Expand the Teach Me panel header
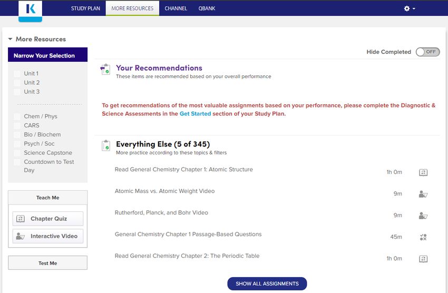The width and height of the screenshot is (448, 293). (48, 198)
